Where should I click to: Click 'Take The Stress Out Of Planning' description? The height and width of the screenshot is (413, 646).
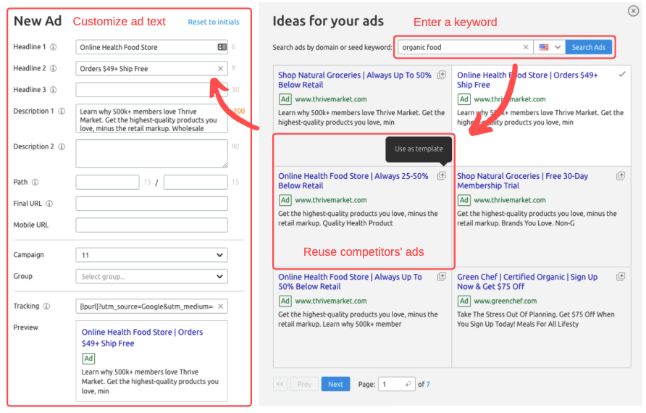point(536,319)
